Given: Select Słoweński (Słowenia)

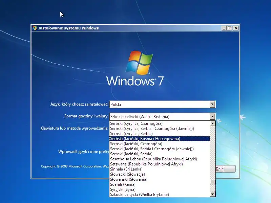Looking at the screenshot, I should [x=160, y=179].
